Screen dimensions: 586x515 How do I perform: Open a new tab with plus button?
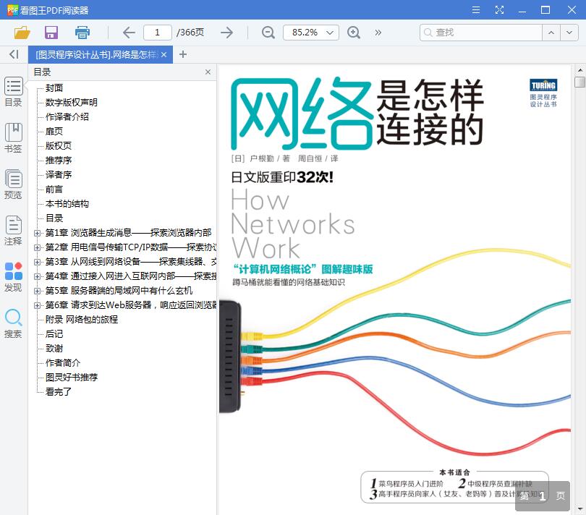click(181, 54)
